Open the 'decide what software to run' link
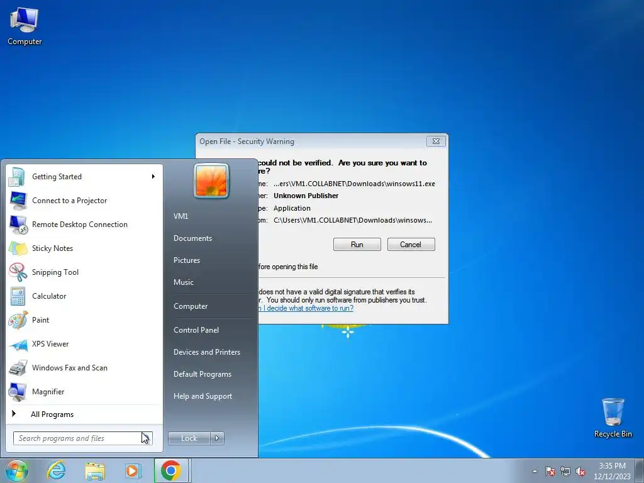Screen dimensions: 644x483 click(306, 308)
